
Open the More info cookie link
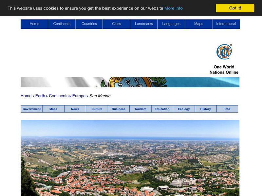(x=174, y=8)
